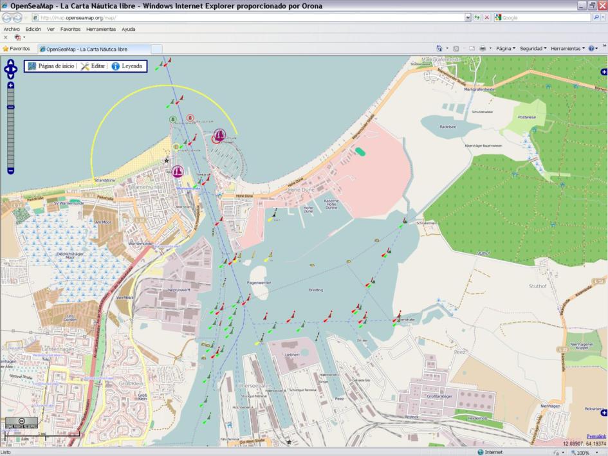
Task: Expand the address bar history dropdown
Action: 468,17
